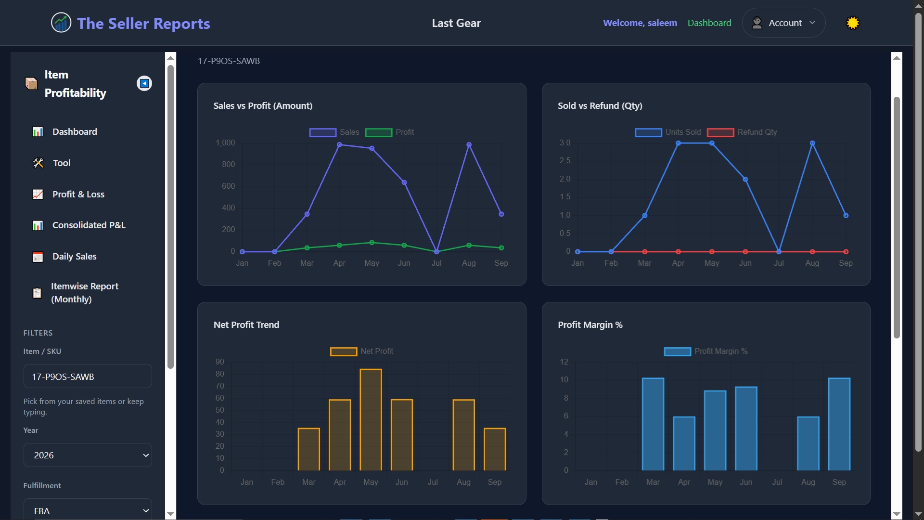The width and height of the screenshot is (924, 520).
Task: Click the Apr Sales data point
Action: click(x=339, y=144)
